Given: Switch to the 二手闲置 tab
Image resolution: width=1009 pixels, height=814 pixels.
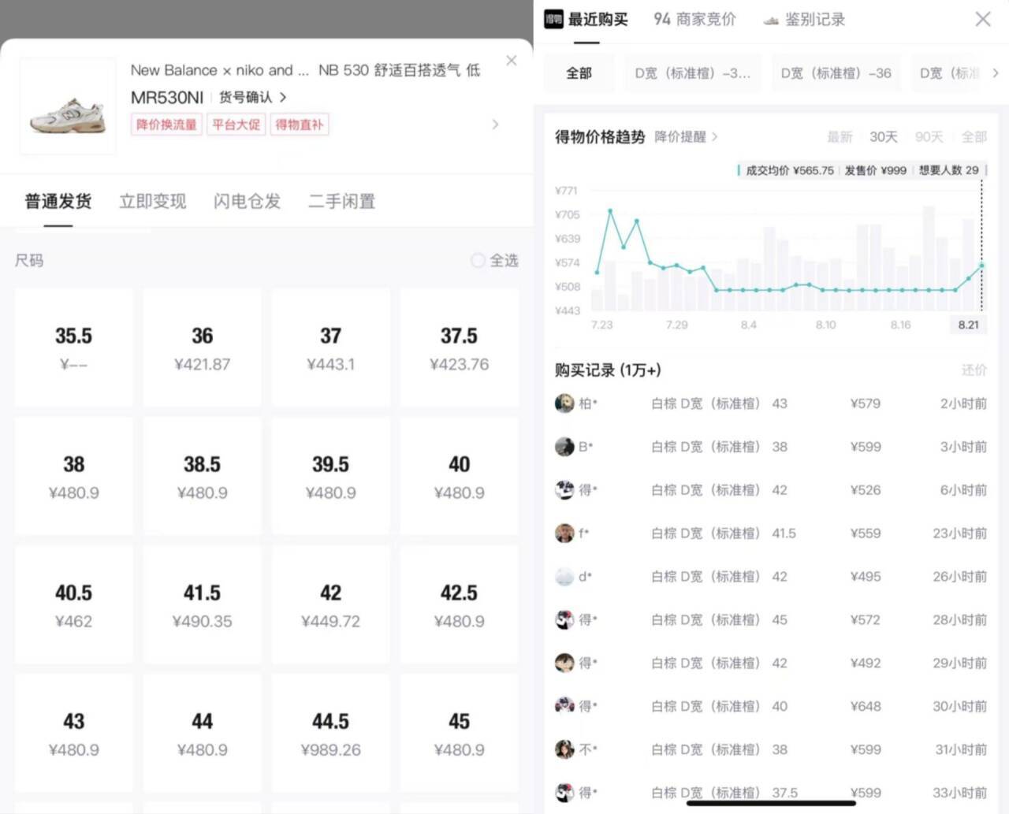Looking at the screenshot, I should 342,202.
